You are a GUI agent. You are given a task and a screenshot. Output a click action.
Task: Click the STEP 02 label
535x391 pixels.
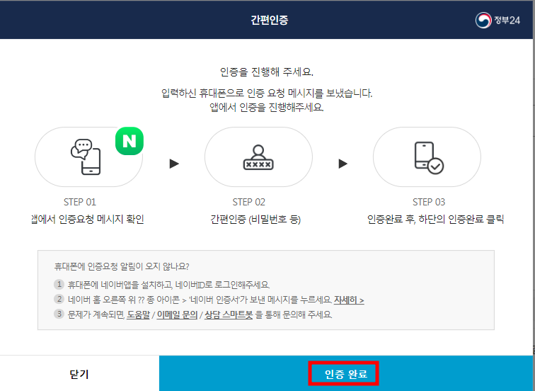point(248,202)
